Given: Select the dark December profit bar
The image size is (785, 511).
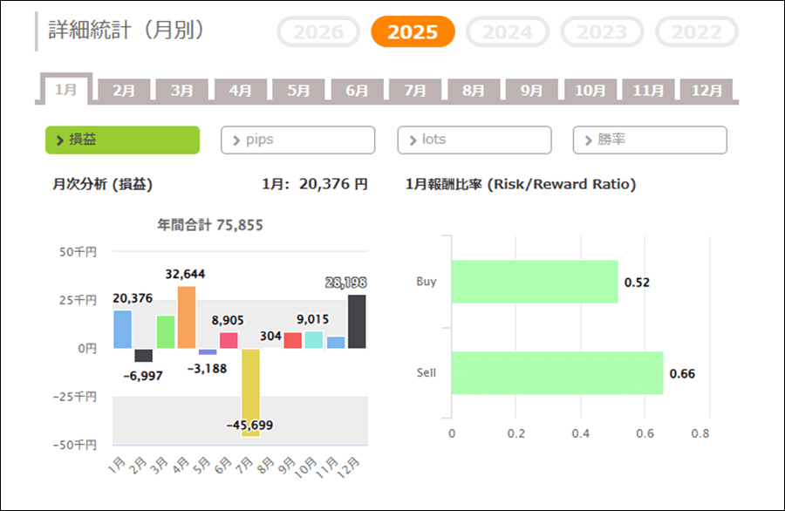Looking at the screenshot, I should pyautogui.click(x=357, y=322).
